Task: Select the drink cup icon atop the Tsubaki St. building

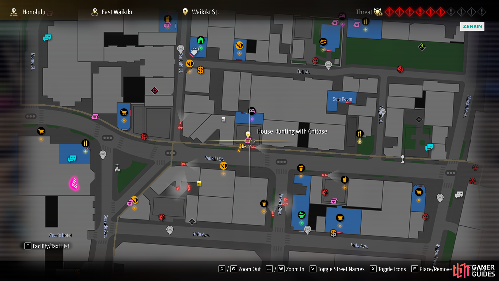Action: coord(167,19)
